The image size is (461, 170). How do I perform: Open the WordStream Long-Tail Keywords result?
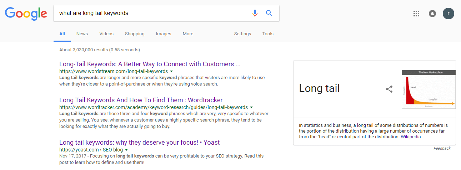click(x=150, y=64)
